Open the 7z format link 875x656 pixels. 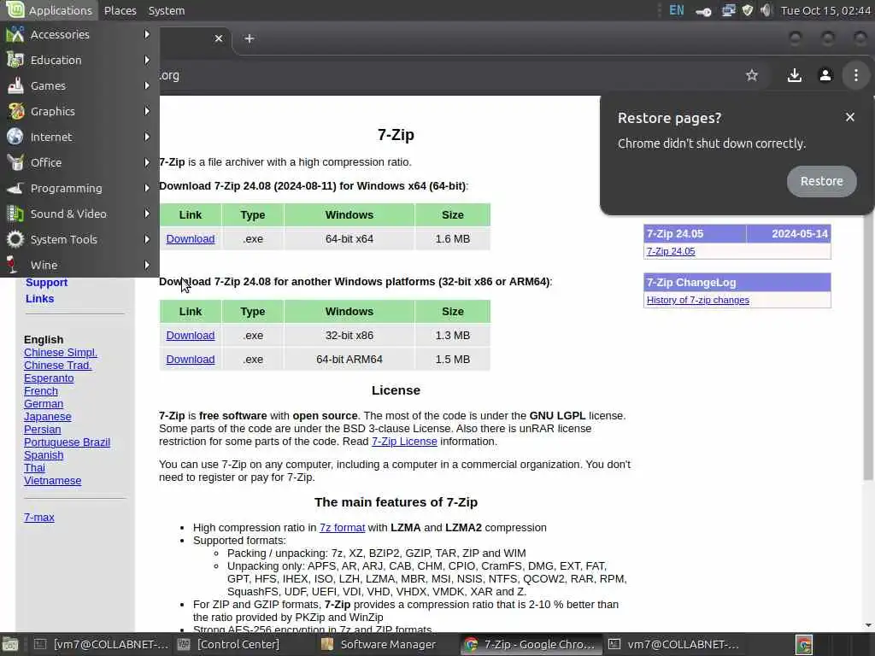coord(342,528)
